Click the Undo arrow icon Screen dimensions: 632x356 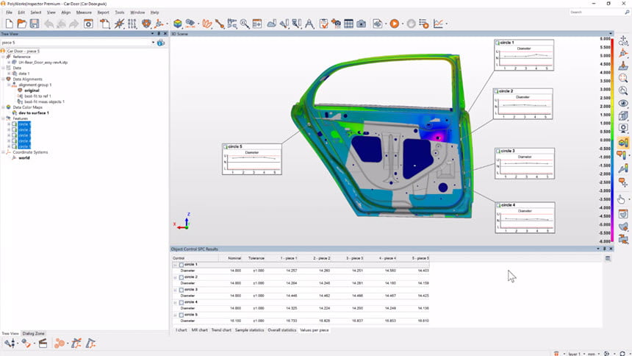[x=49, y=24]
